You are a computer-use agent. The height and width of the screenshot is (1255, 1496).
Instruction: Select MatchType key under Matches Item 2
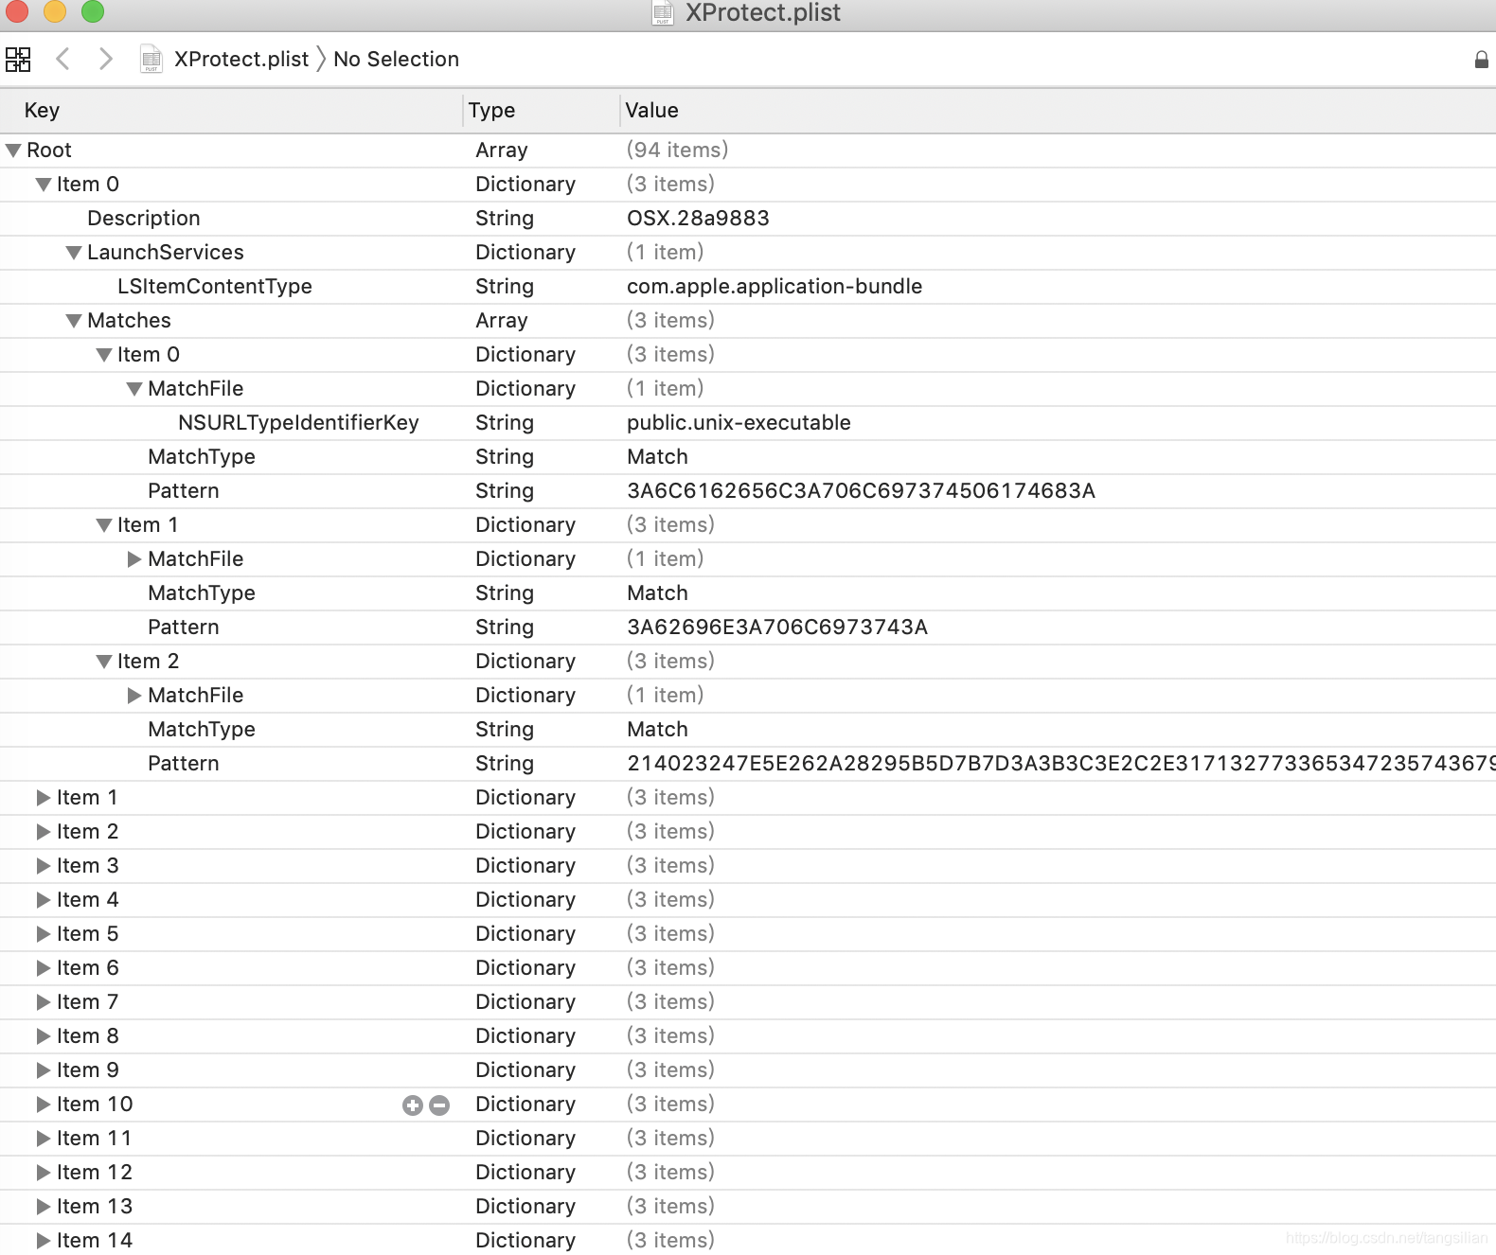(202, 730)
